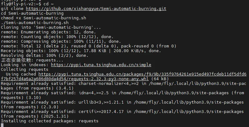Click the charset-normalizer requirement line

123,84
